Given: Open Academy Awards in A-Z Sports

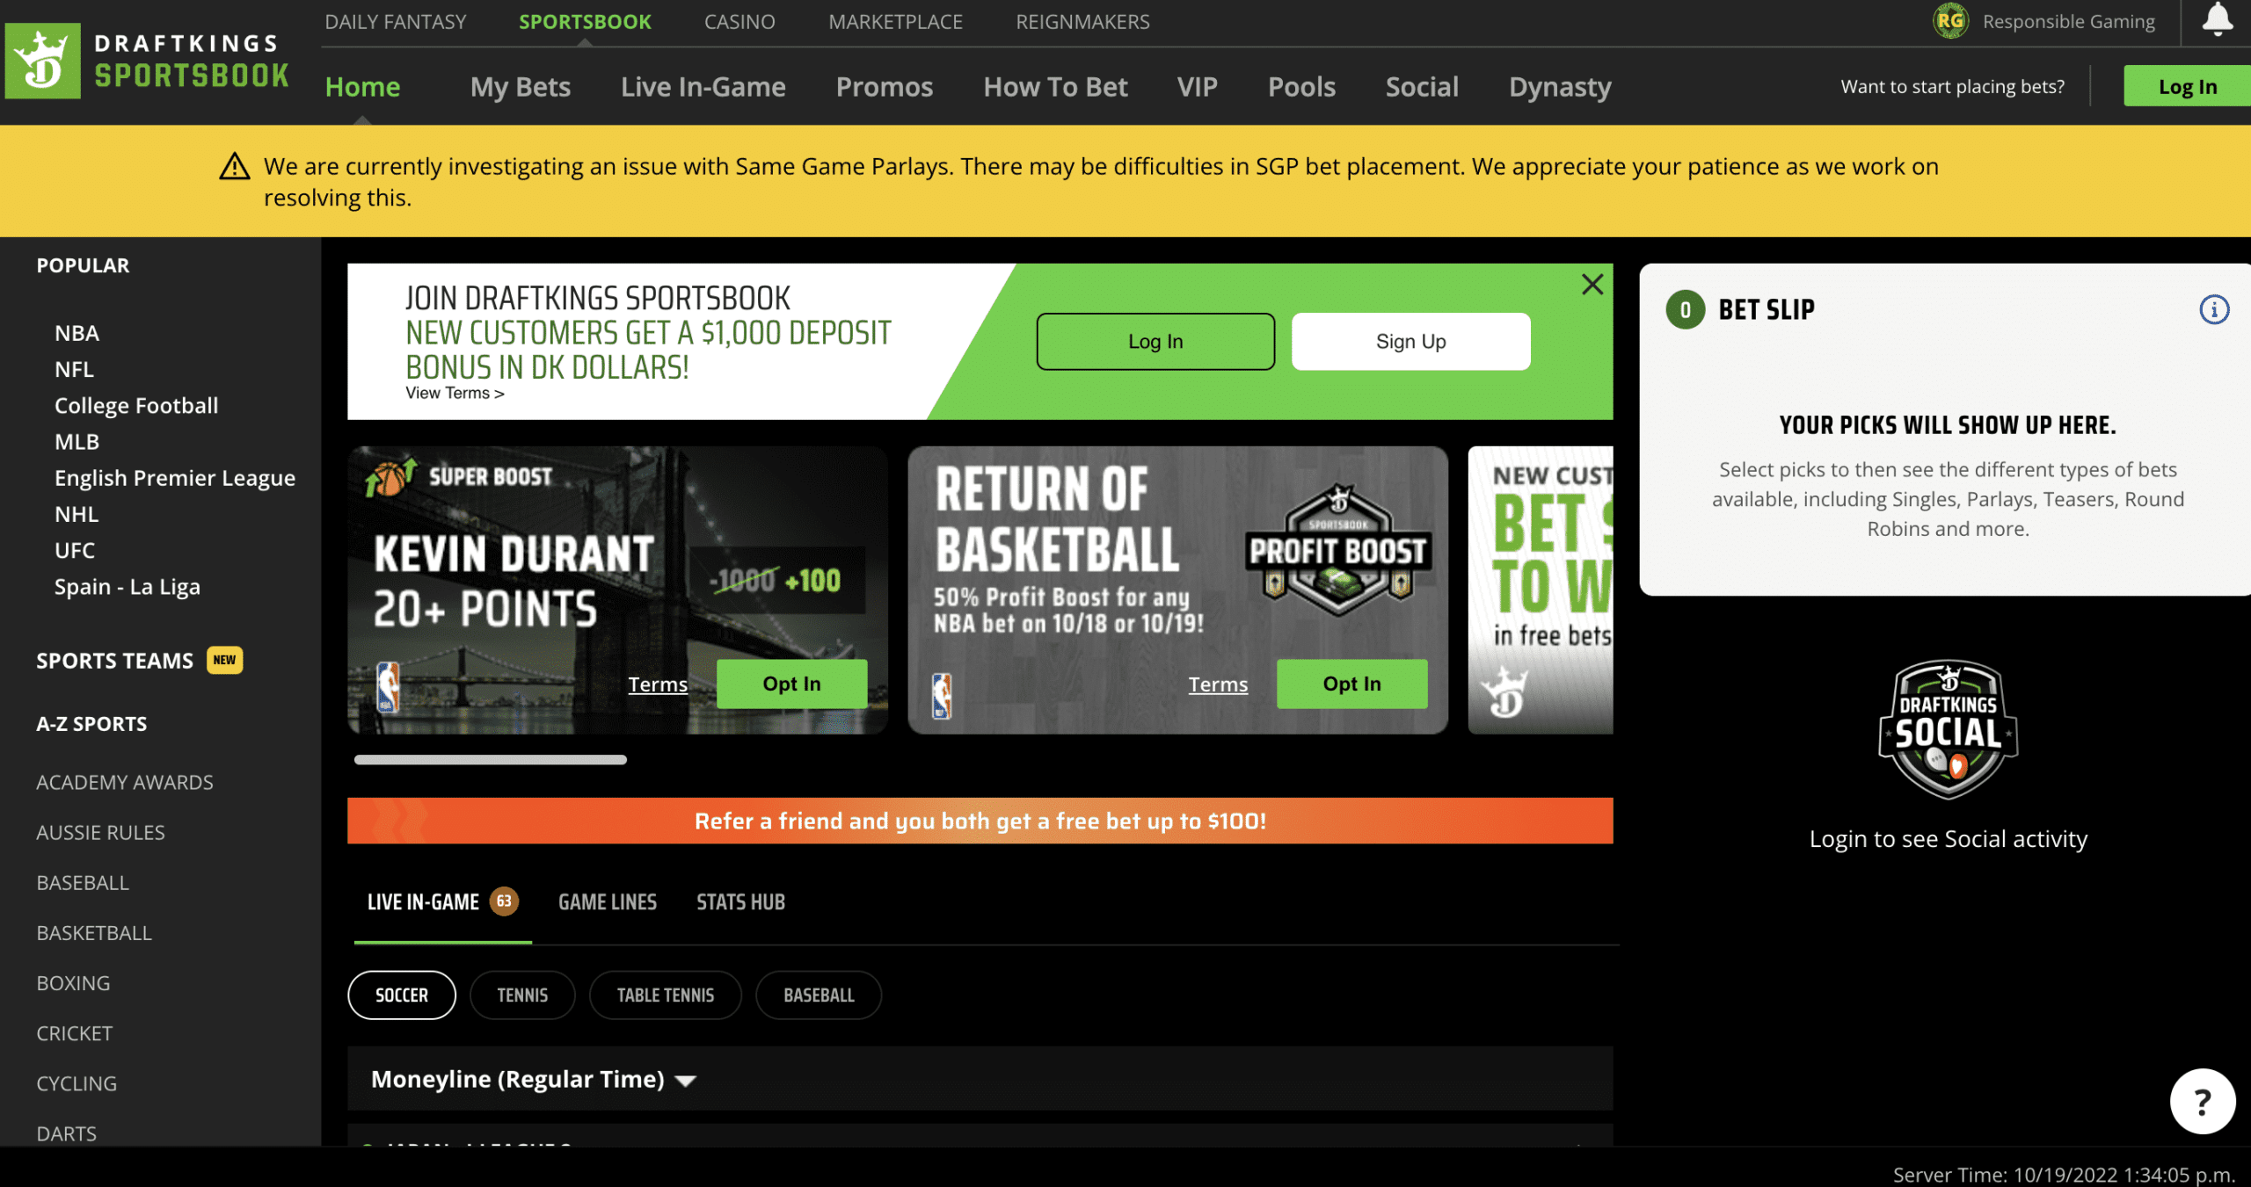Looking at the screenshot, I should pos(125,782).
